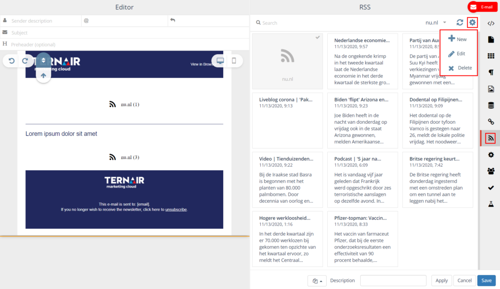Click the Lorem ipsum dolor sit amet heading
Image resolution: width=500 pixels, height=289 pixels.
61,134
